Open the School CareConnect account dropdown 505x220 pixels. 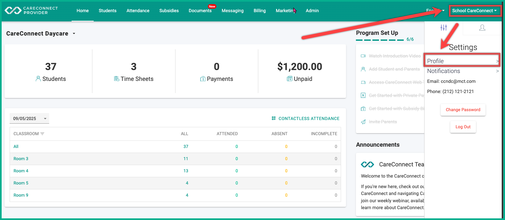click(x=474, y=11)
